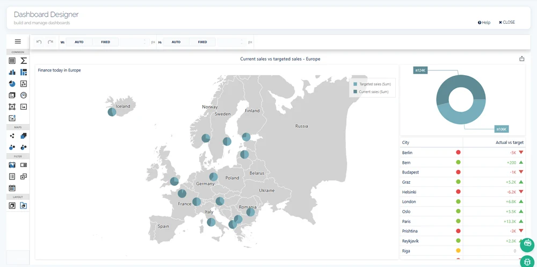The width and height of the screenshot is (537, 267).
Task: Click the 'Finance today in Europe' map caption
Action: click(x=59, y=70)
